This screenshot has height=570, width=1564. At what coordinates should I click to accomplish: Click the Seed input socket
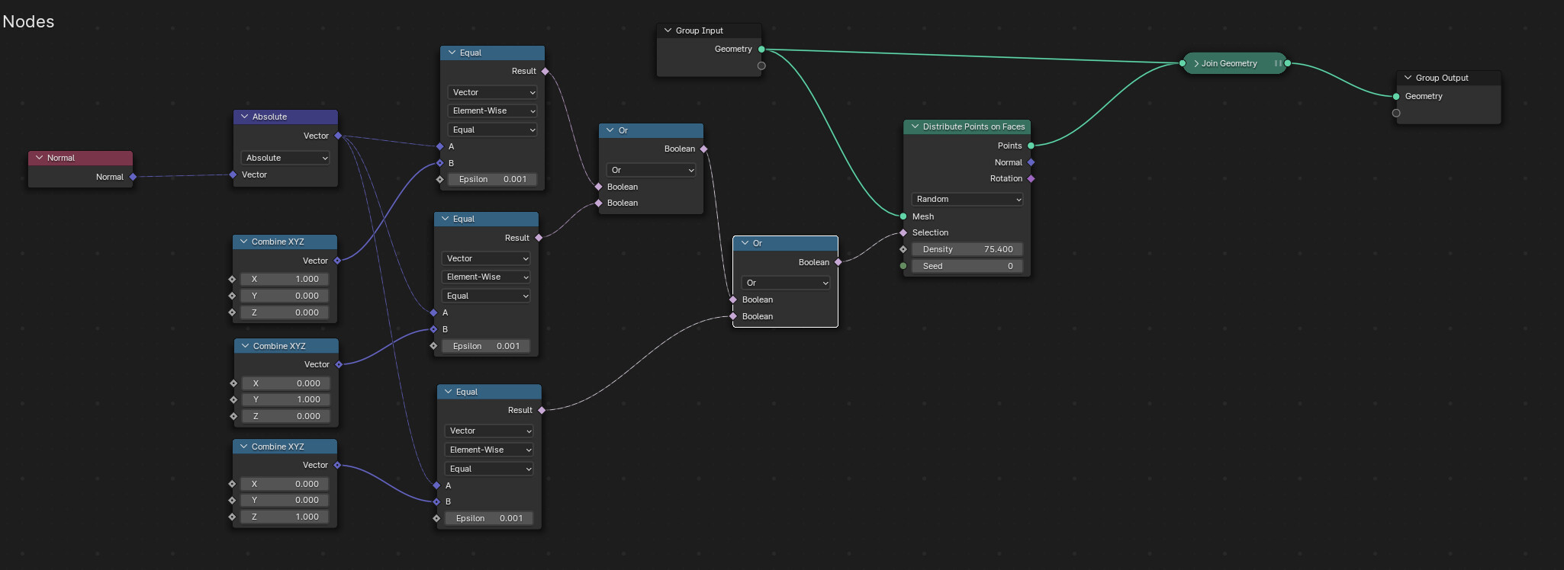(903, 266)
